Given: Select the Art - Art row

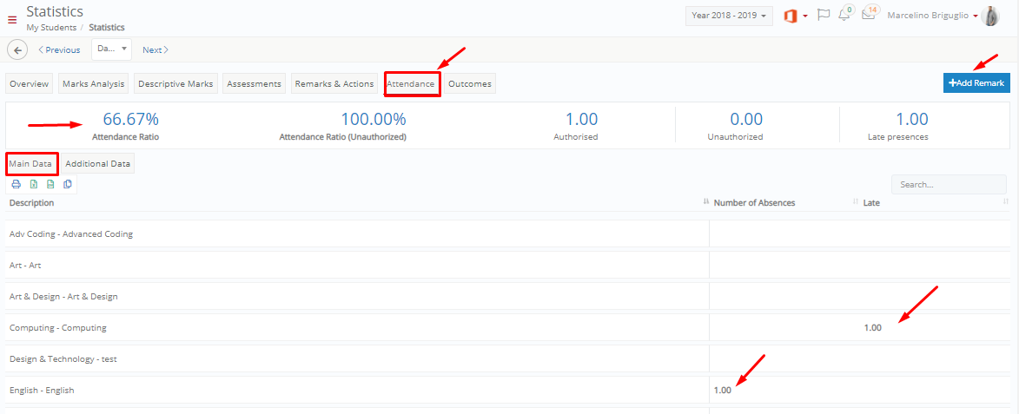Looking at the screenshot, I should (x=507, y=265).
